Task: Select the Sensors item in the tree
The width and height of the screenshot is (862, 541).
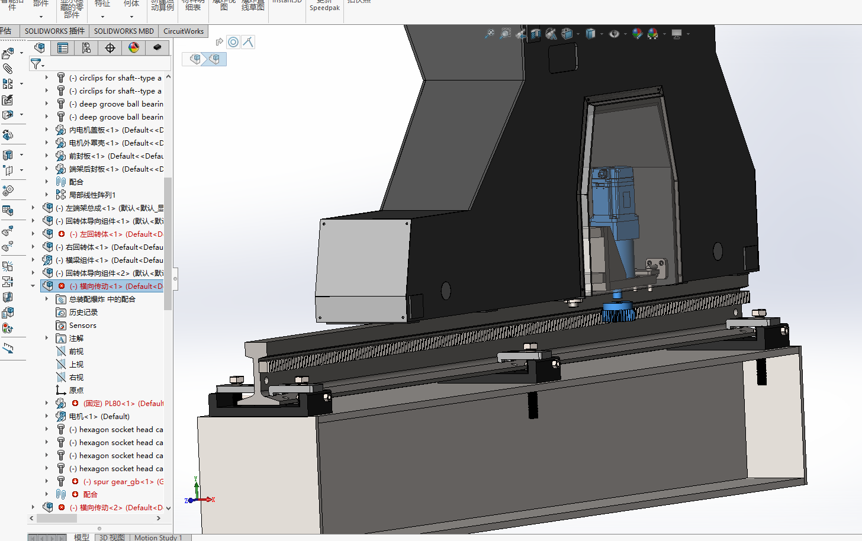Action: click(x=82, y=325)
